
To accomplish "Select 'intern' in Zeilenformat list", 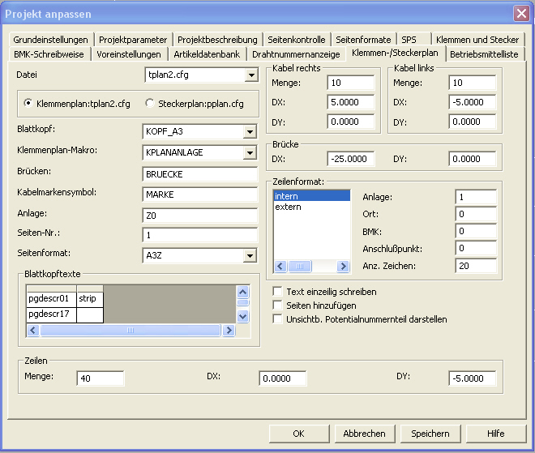I will click(x=312, y=196).
